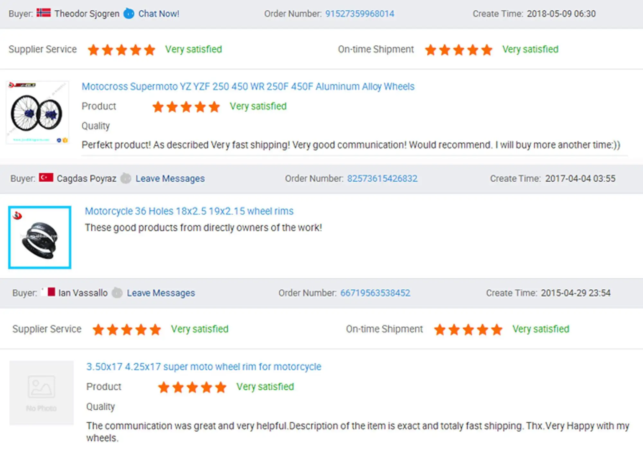Open order number 66719563538452
This screenshot has height=455, width=643.
point(375,293)
